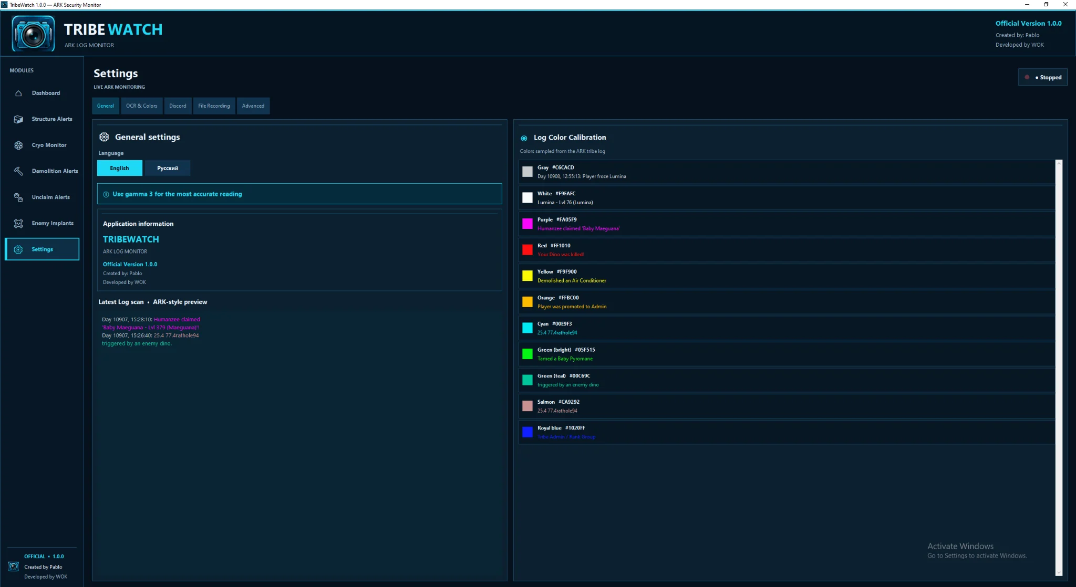This screenshot has height=587, width=1076.
Task: Click the 'Tribe Admin / Rank Group' sample text
Action: 566,437
